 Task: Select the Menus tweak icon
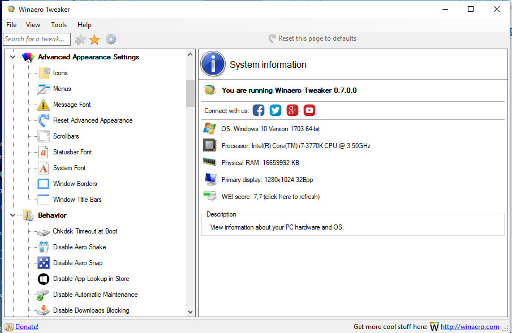44,88
